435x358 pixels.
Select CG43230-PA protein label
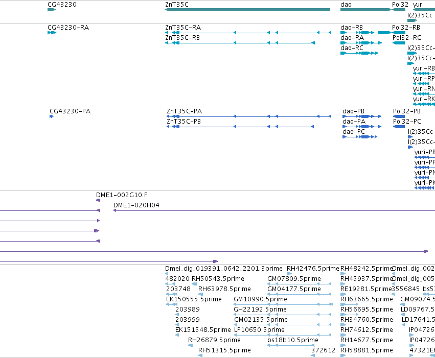[x=70, y=111]
